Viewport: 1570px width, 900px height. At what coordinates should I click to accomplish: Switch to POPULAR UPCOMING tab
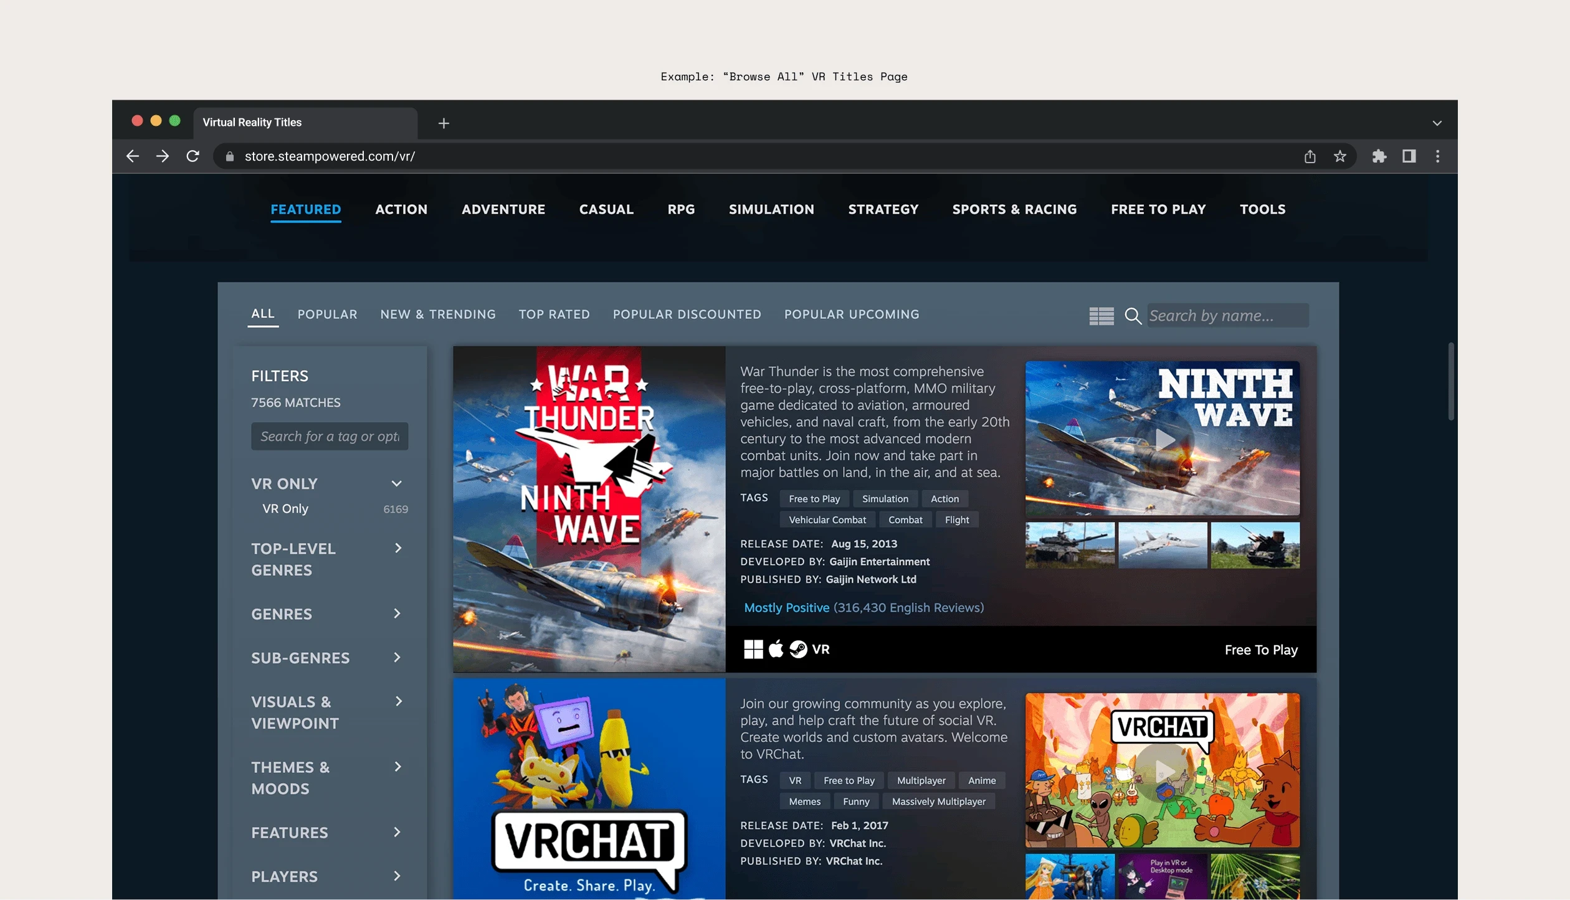pos(852,315)
